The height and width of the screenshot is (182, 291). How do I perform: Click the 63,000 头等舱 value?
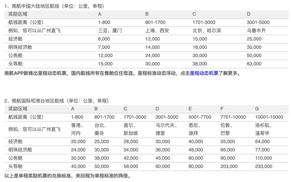pos(254,64)
